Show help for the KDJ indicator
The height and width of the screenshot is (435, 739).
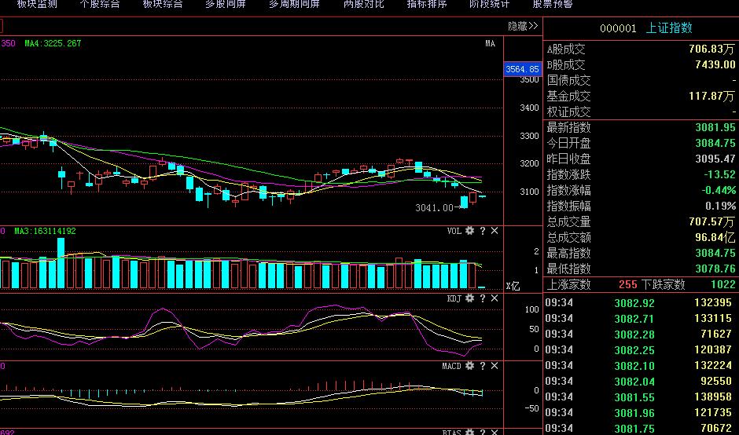[x=482, y=298]
